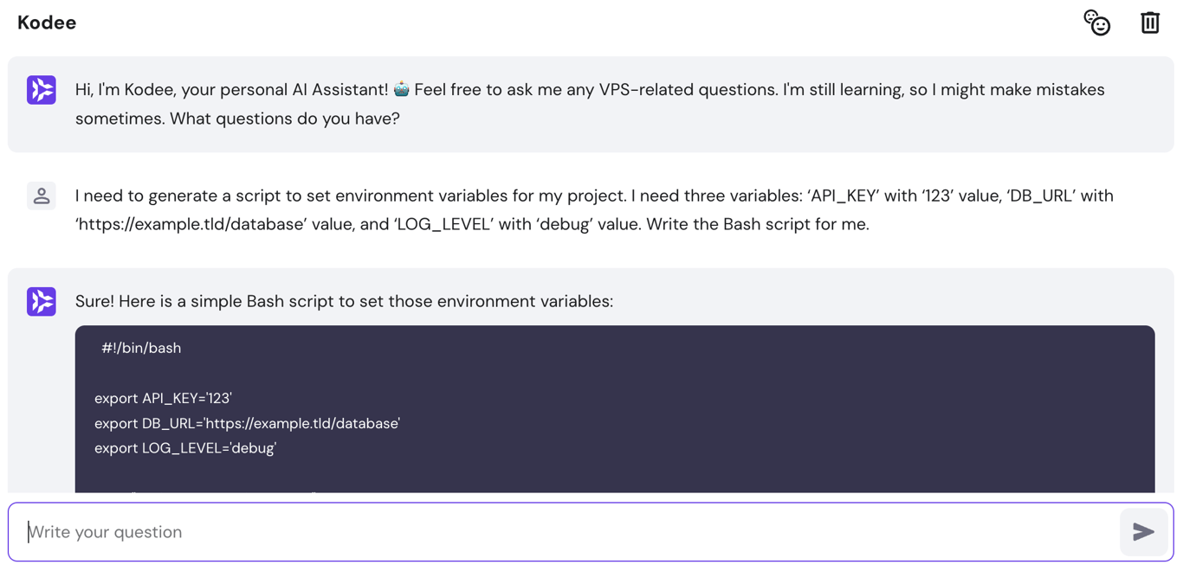The image size is (1183, 571).
Task: Click the Write your question input field
Action: tap(346, 531)
